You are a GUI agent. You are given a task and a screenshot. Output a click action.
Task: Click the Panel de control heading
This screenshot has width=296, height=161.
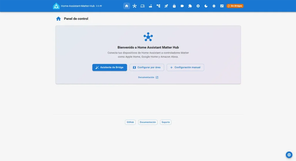pyautogui.click(x=76, y=19)
